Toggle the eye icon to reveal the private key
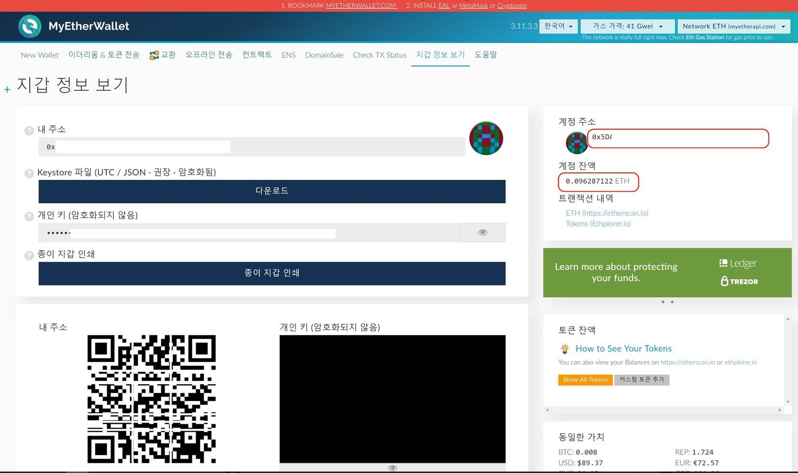 coord(482,232)
